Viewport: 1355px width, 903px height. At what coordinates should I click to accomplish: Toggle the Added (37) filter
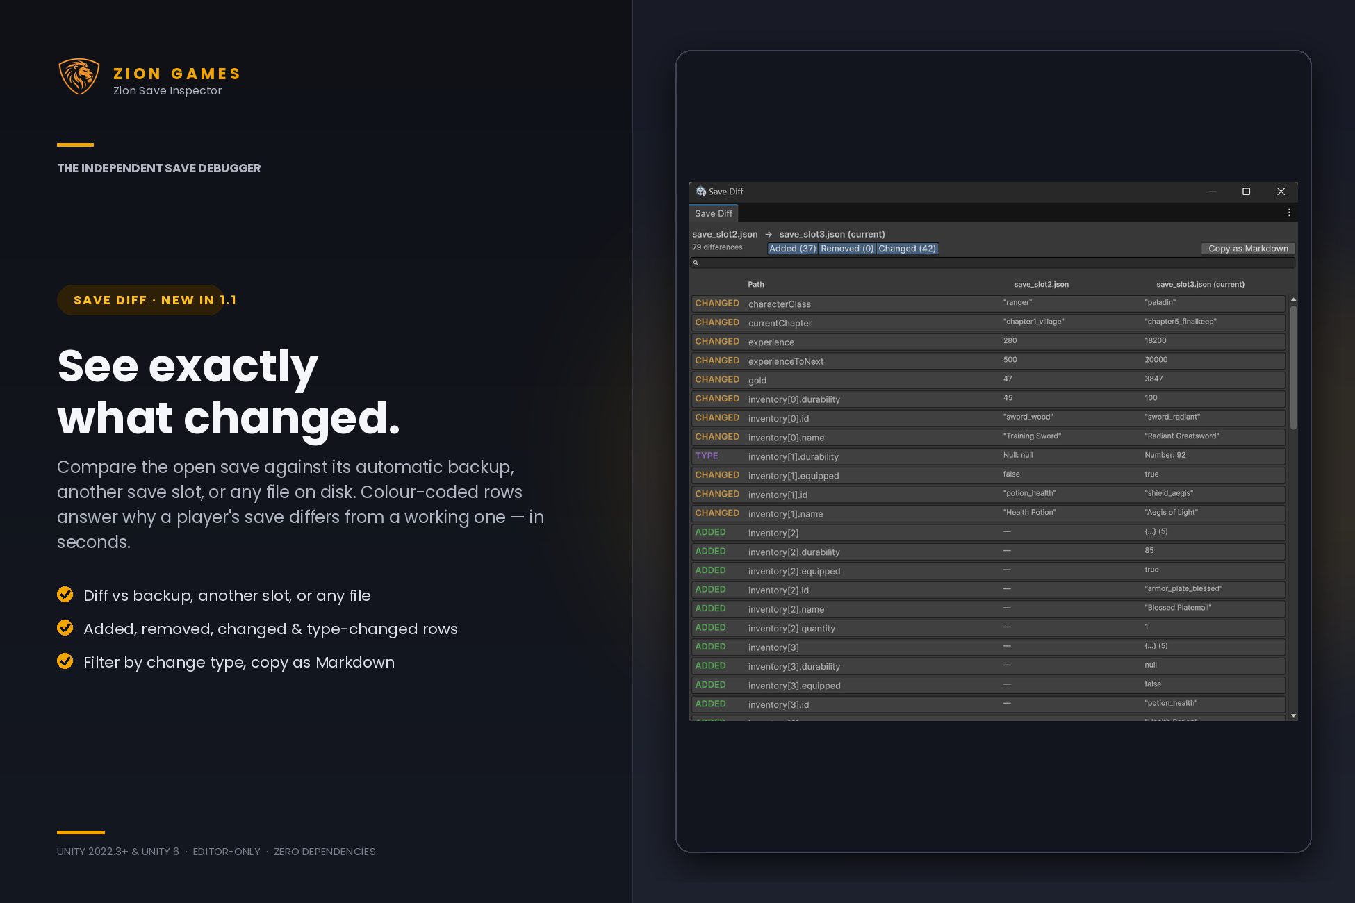(792, 249)
